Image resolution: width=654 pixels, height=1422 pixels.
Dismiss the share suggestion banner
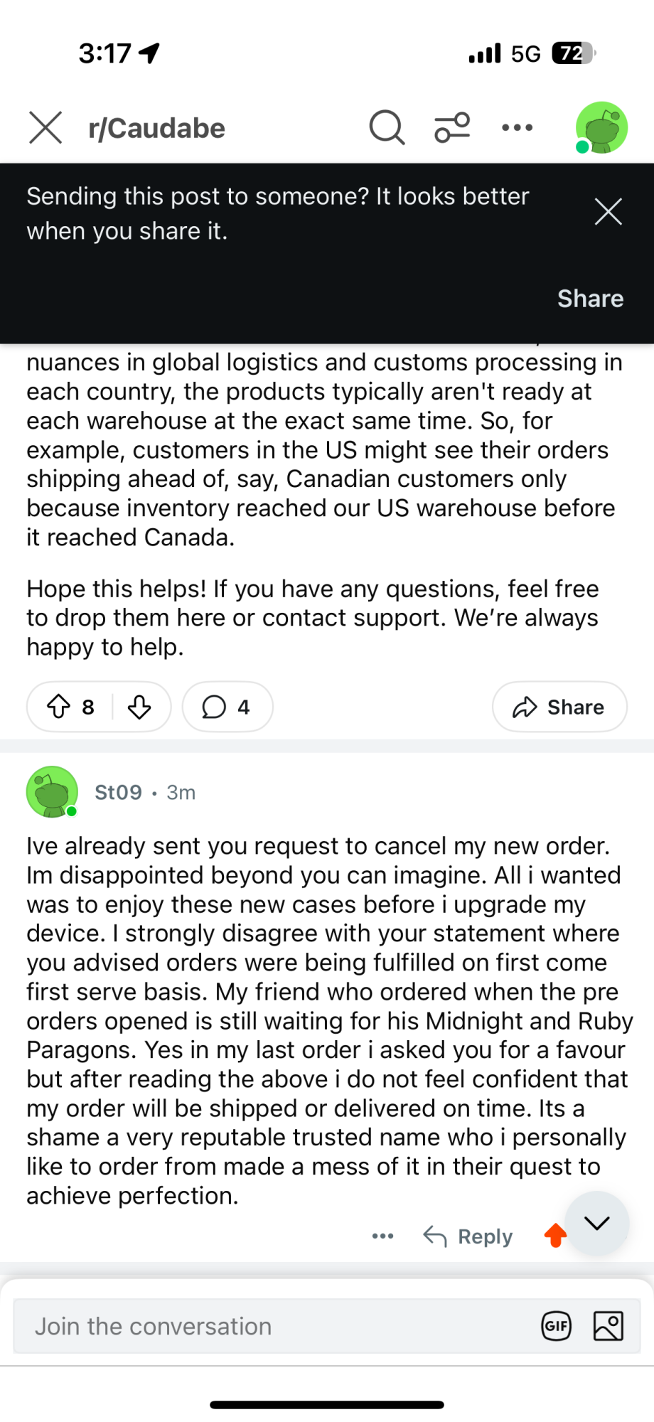point(609,212)
